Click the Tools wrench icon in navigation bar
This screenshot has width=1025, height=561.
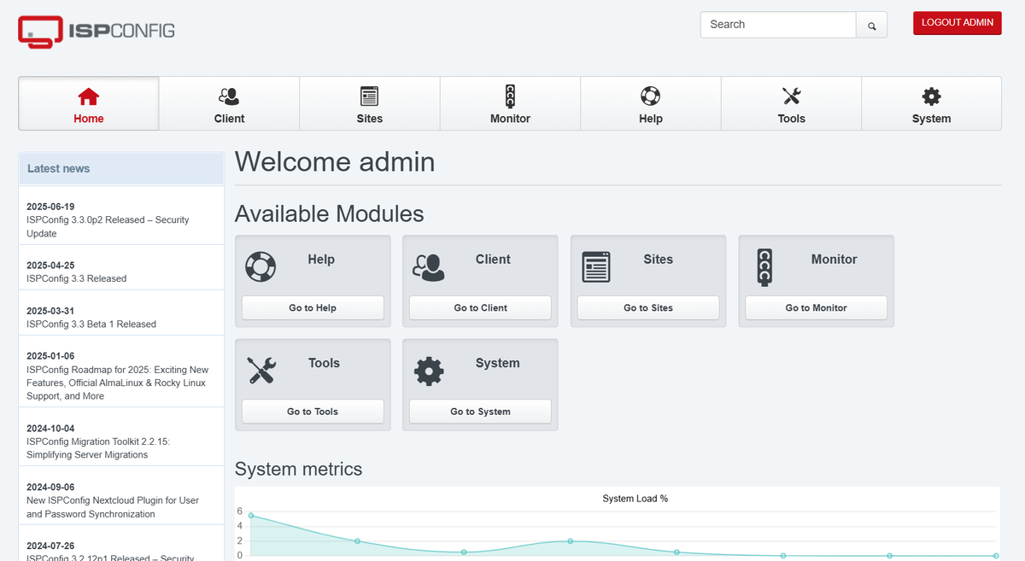(791, 96)
